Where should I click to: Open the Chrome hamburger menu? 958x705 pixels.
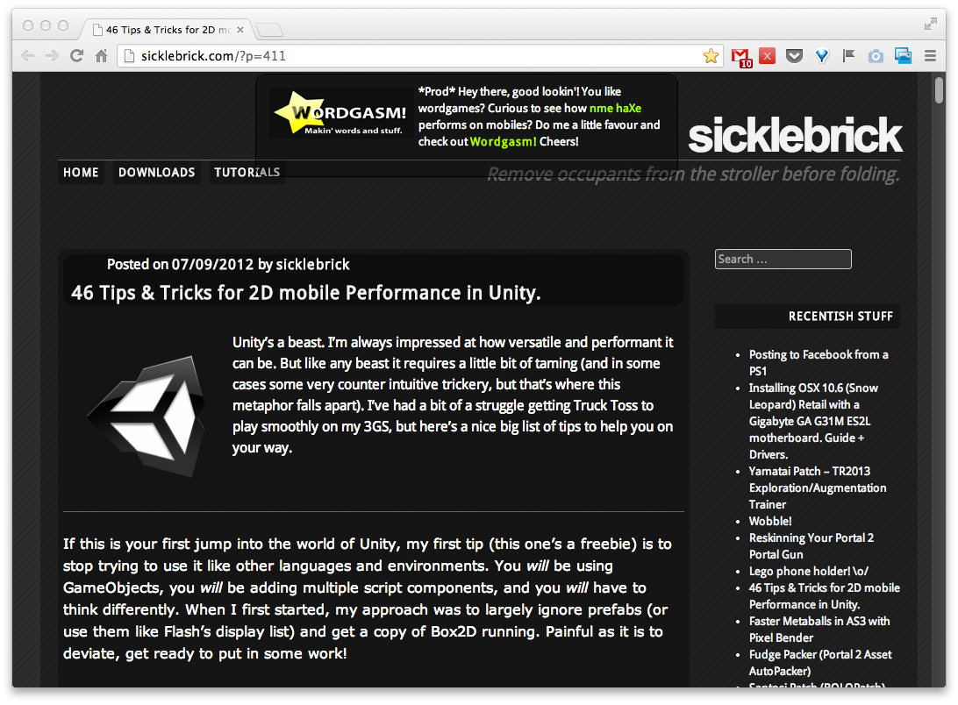click(x=931, y=56)
